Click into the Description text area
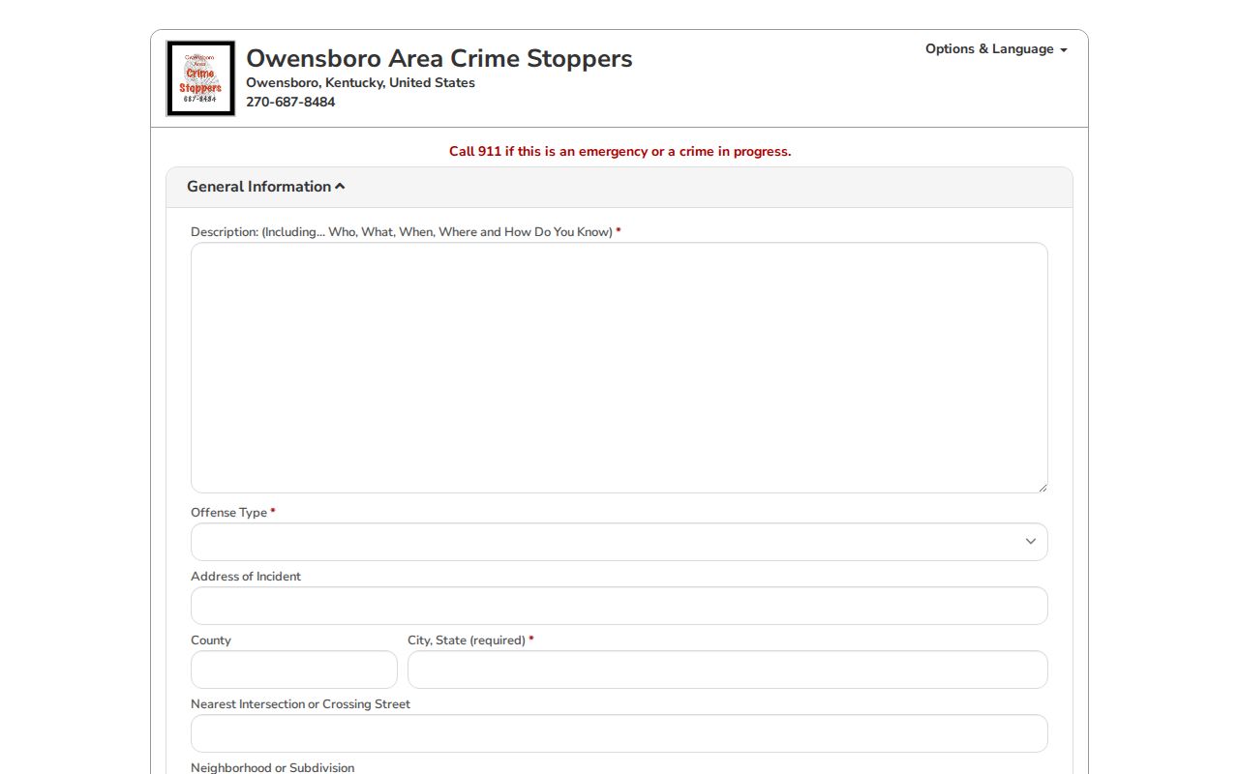This screenshot has height=774, width=1239. click(x=619, y=368)
